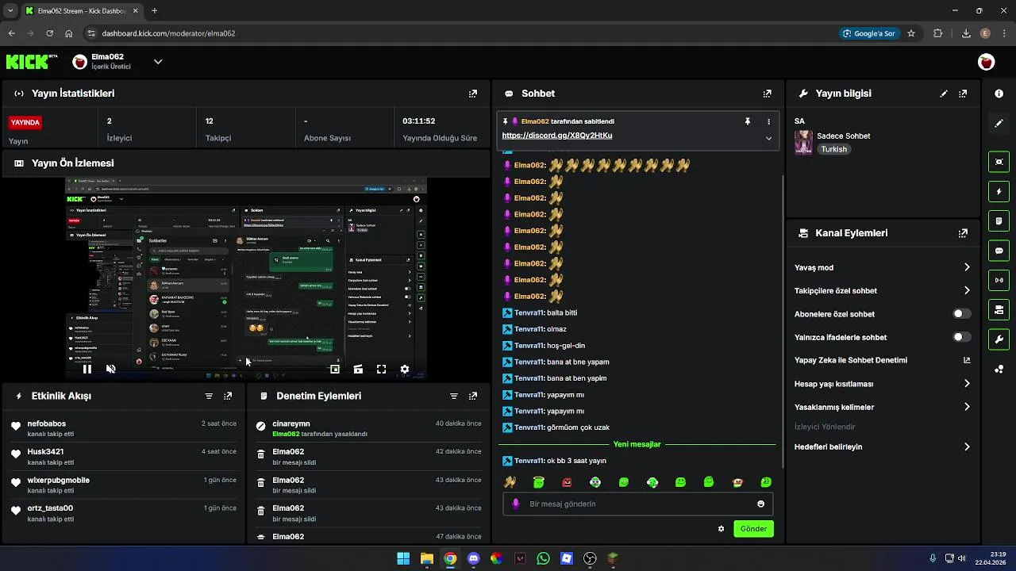Open the Windows Start menu

[403, 558]
